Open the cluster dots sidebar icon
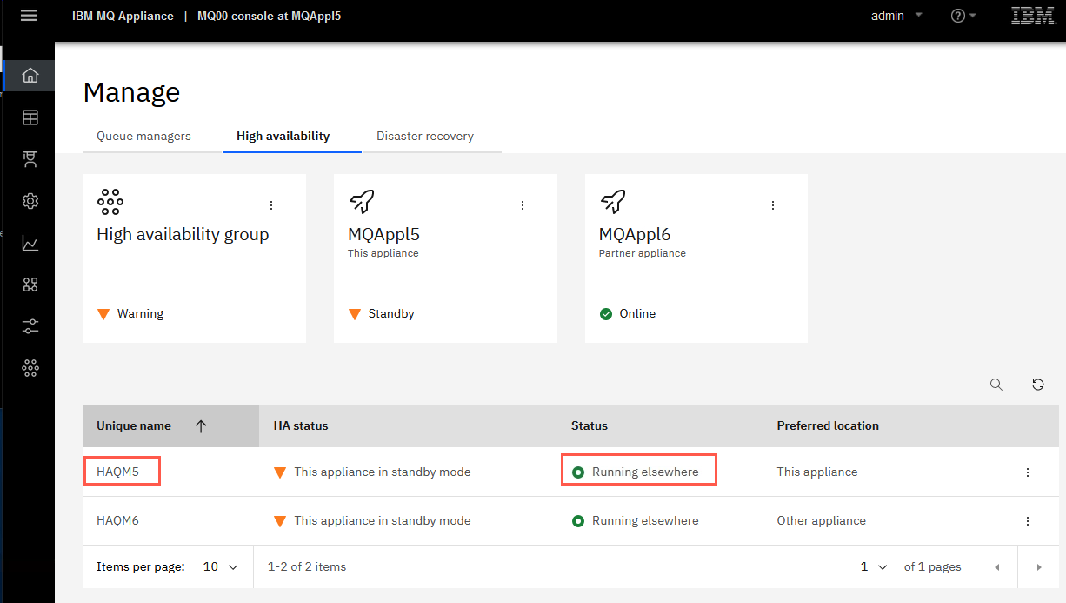The image size is (1066, 603). point(30,368)
